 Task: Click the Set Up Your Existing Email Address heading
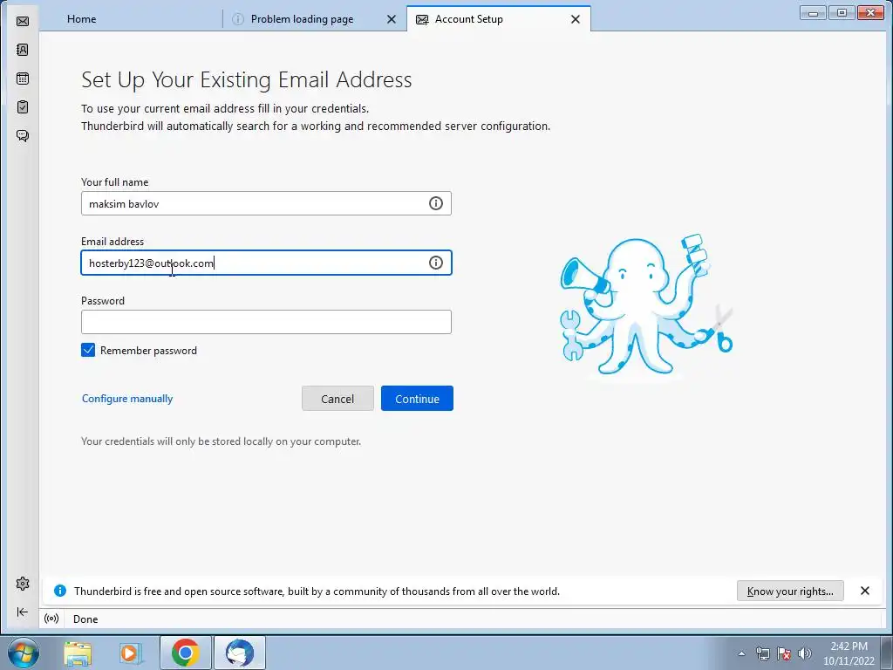point(247,79)
